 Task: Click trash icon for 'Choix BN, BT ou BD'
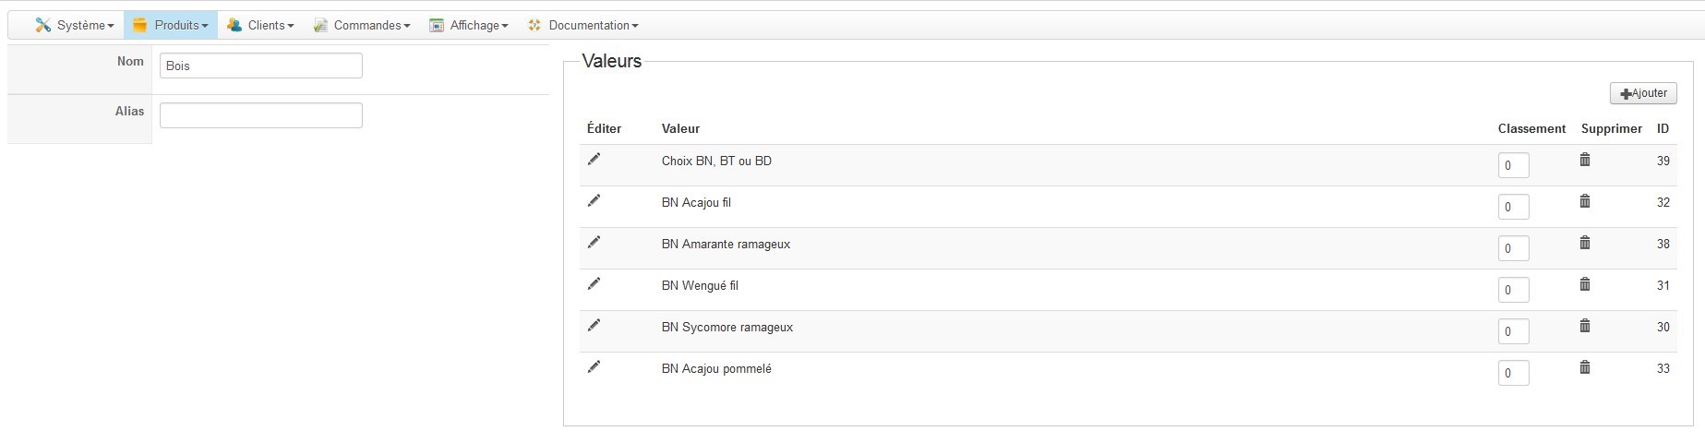point(1585,160)
